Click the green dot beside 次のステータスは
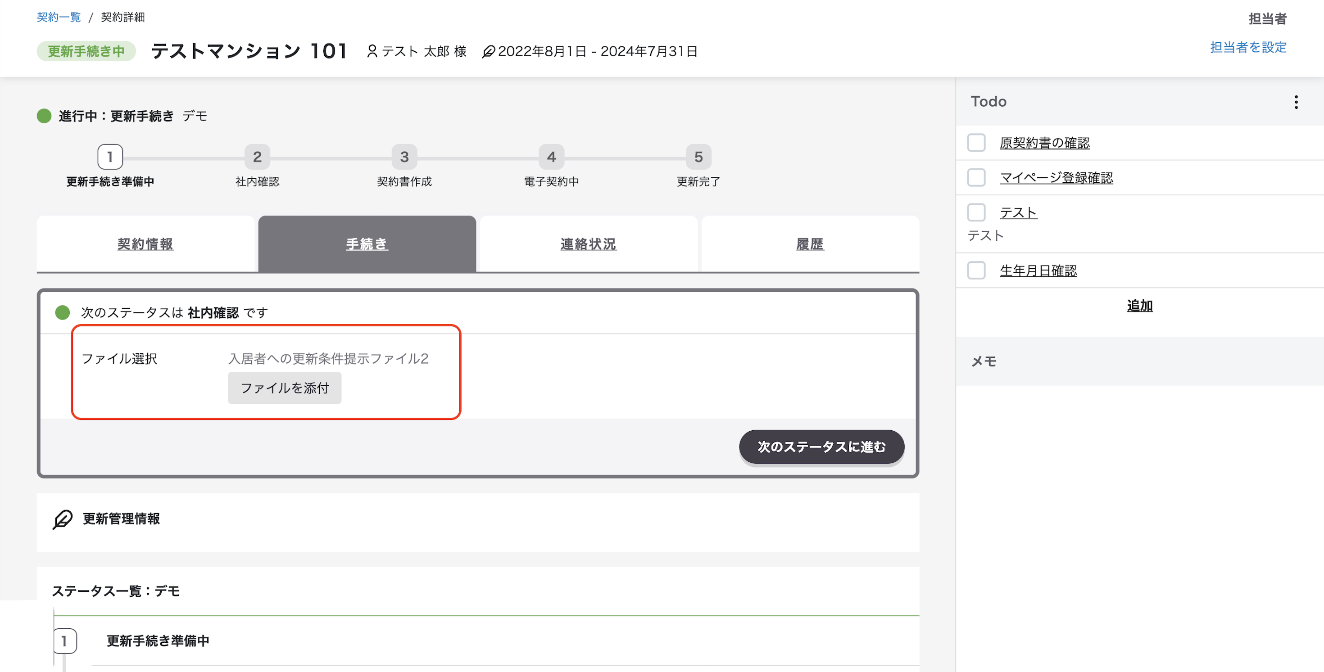 click(x=62, y=312)
